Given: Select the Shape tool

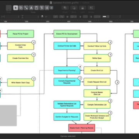Looking at the screenshot, I should pyautogui.click(x=21, y=8).
